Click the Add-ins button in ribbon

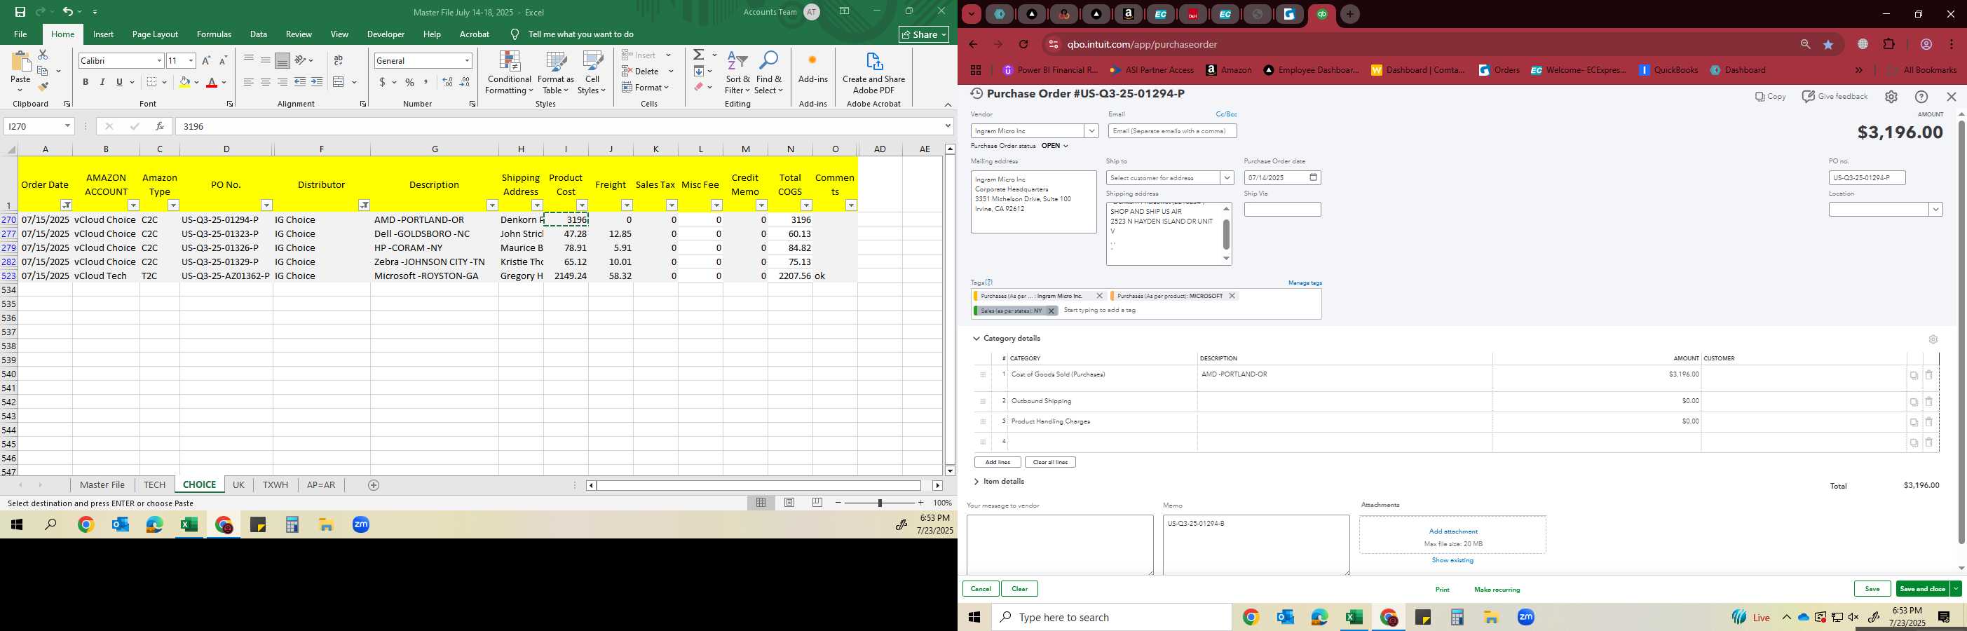[x=812, y=69]
